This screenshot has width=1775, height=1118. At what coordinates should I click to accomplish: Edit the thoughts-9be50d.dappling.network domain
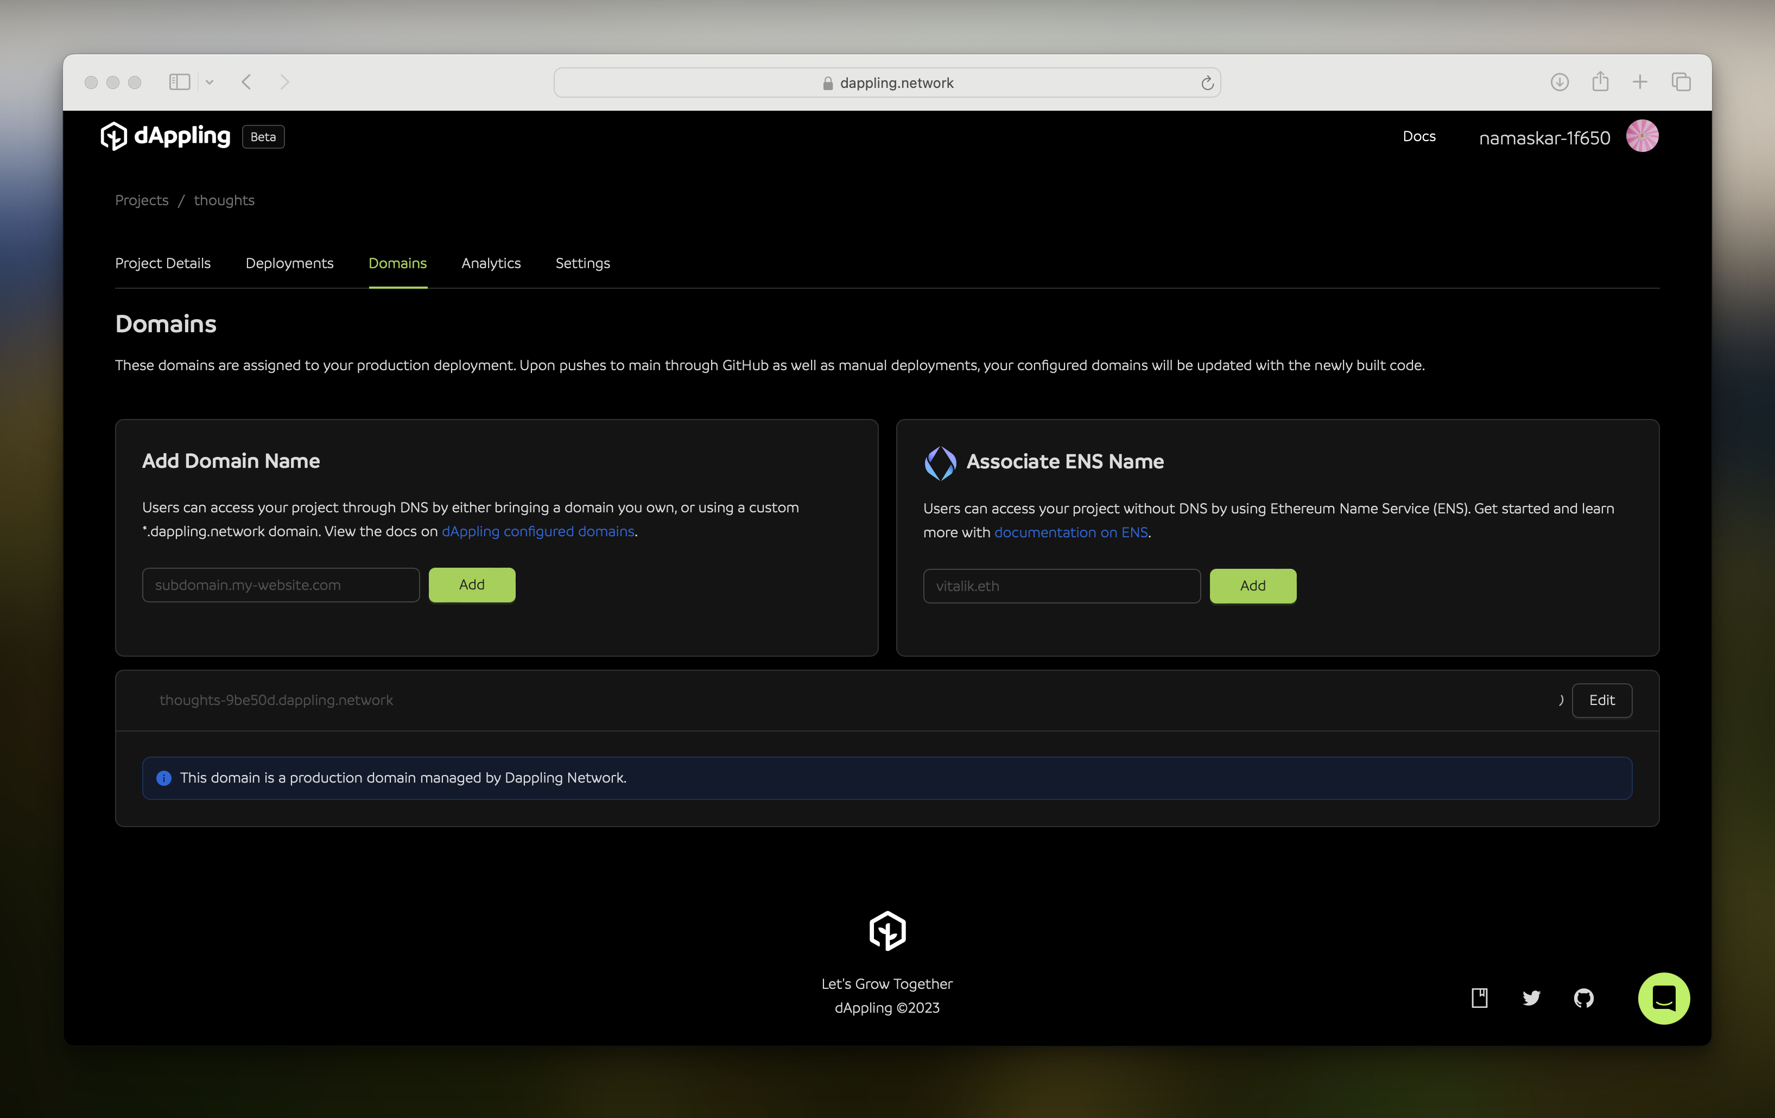coord(1601,700)
